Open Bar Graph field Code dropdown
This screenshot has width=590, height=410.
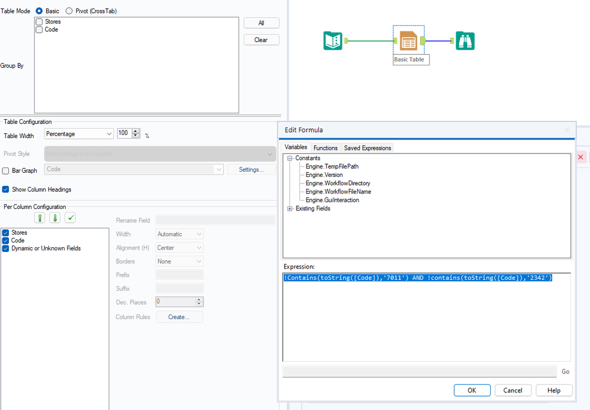[134, 169]
